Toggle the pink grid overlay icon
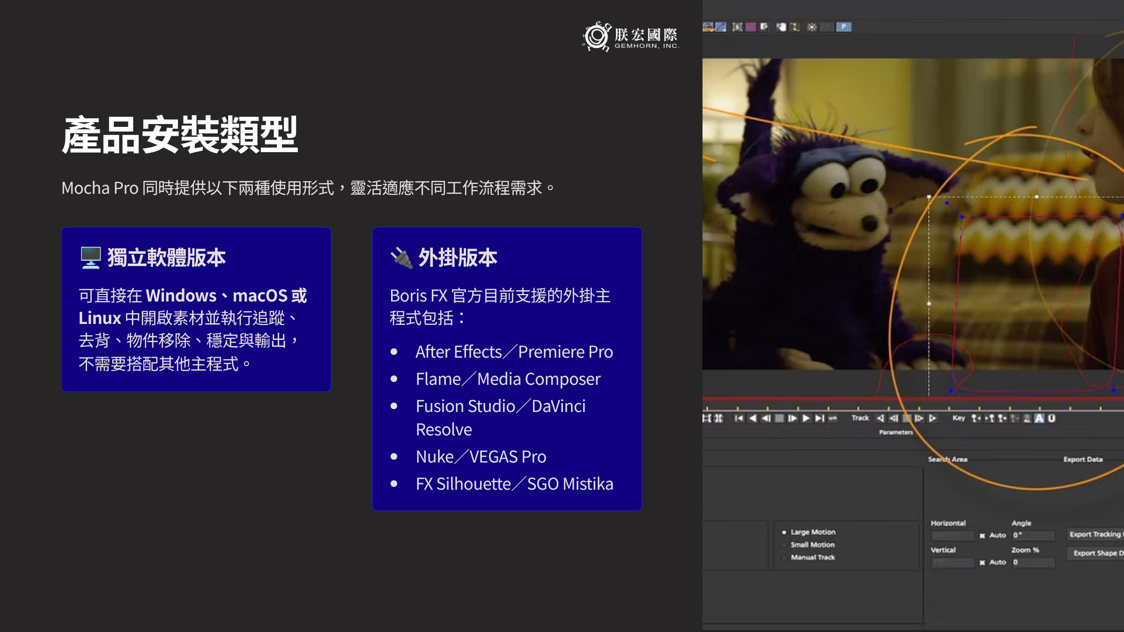 coord(751,27)
